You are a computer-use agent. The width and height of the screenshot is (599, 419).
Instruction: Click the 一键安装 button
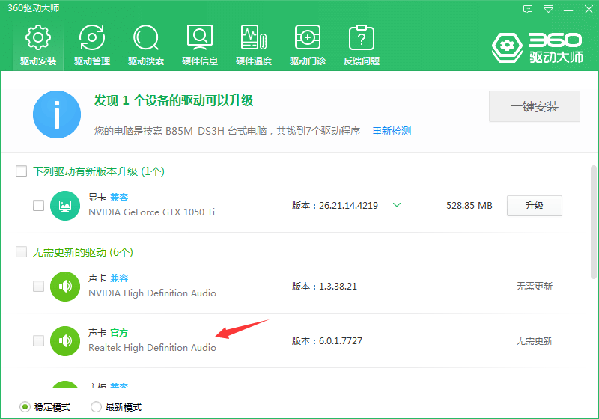535,107
